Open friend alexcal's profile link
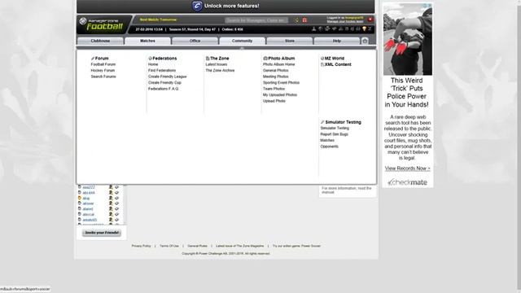Viewport: 521px width, 293px height. (x=89, y=215)
